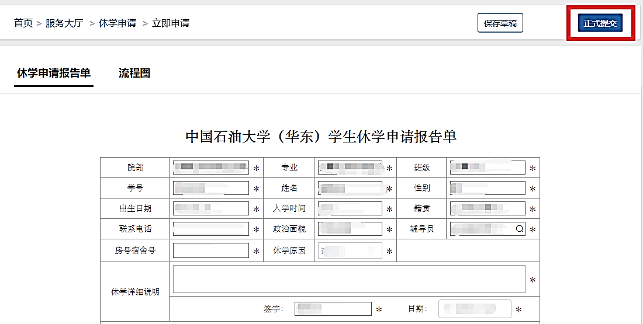Go to 首页 in the breadcrumb
Image resolution: width=643 pixels, height=324 pixels.
[23, 23]
